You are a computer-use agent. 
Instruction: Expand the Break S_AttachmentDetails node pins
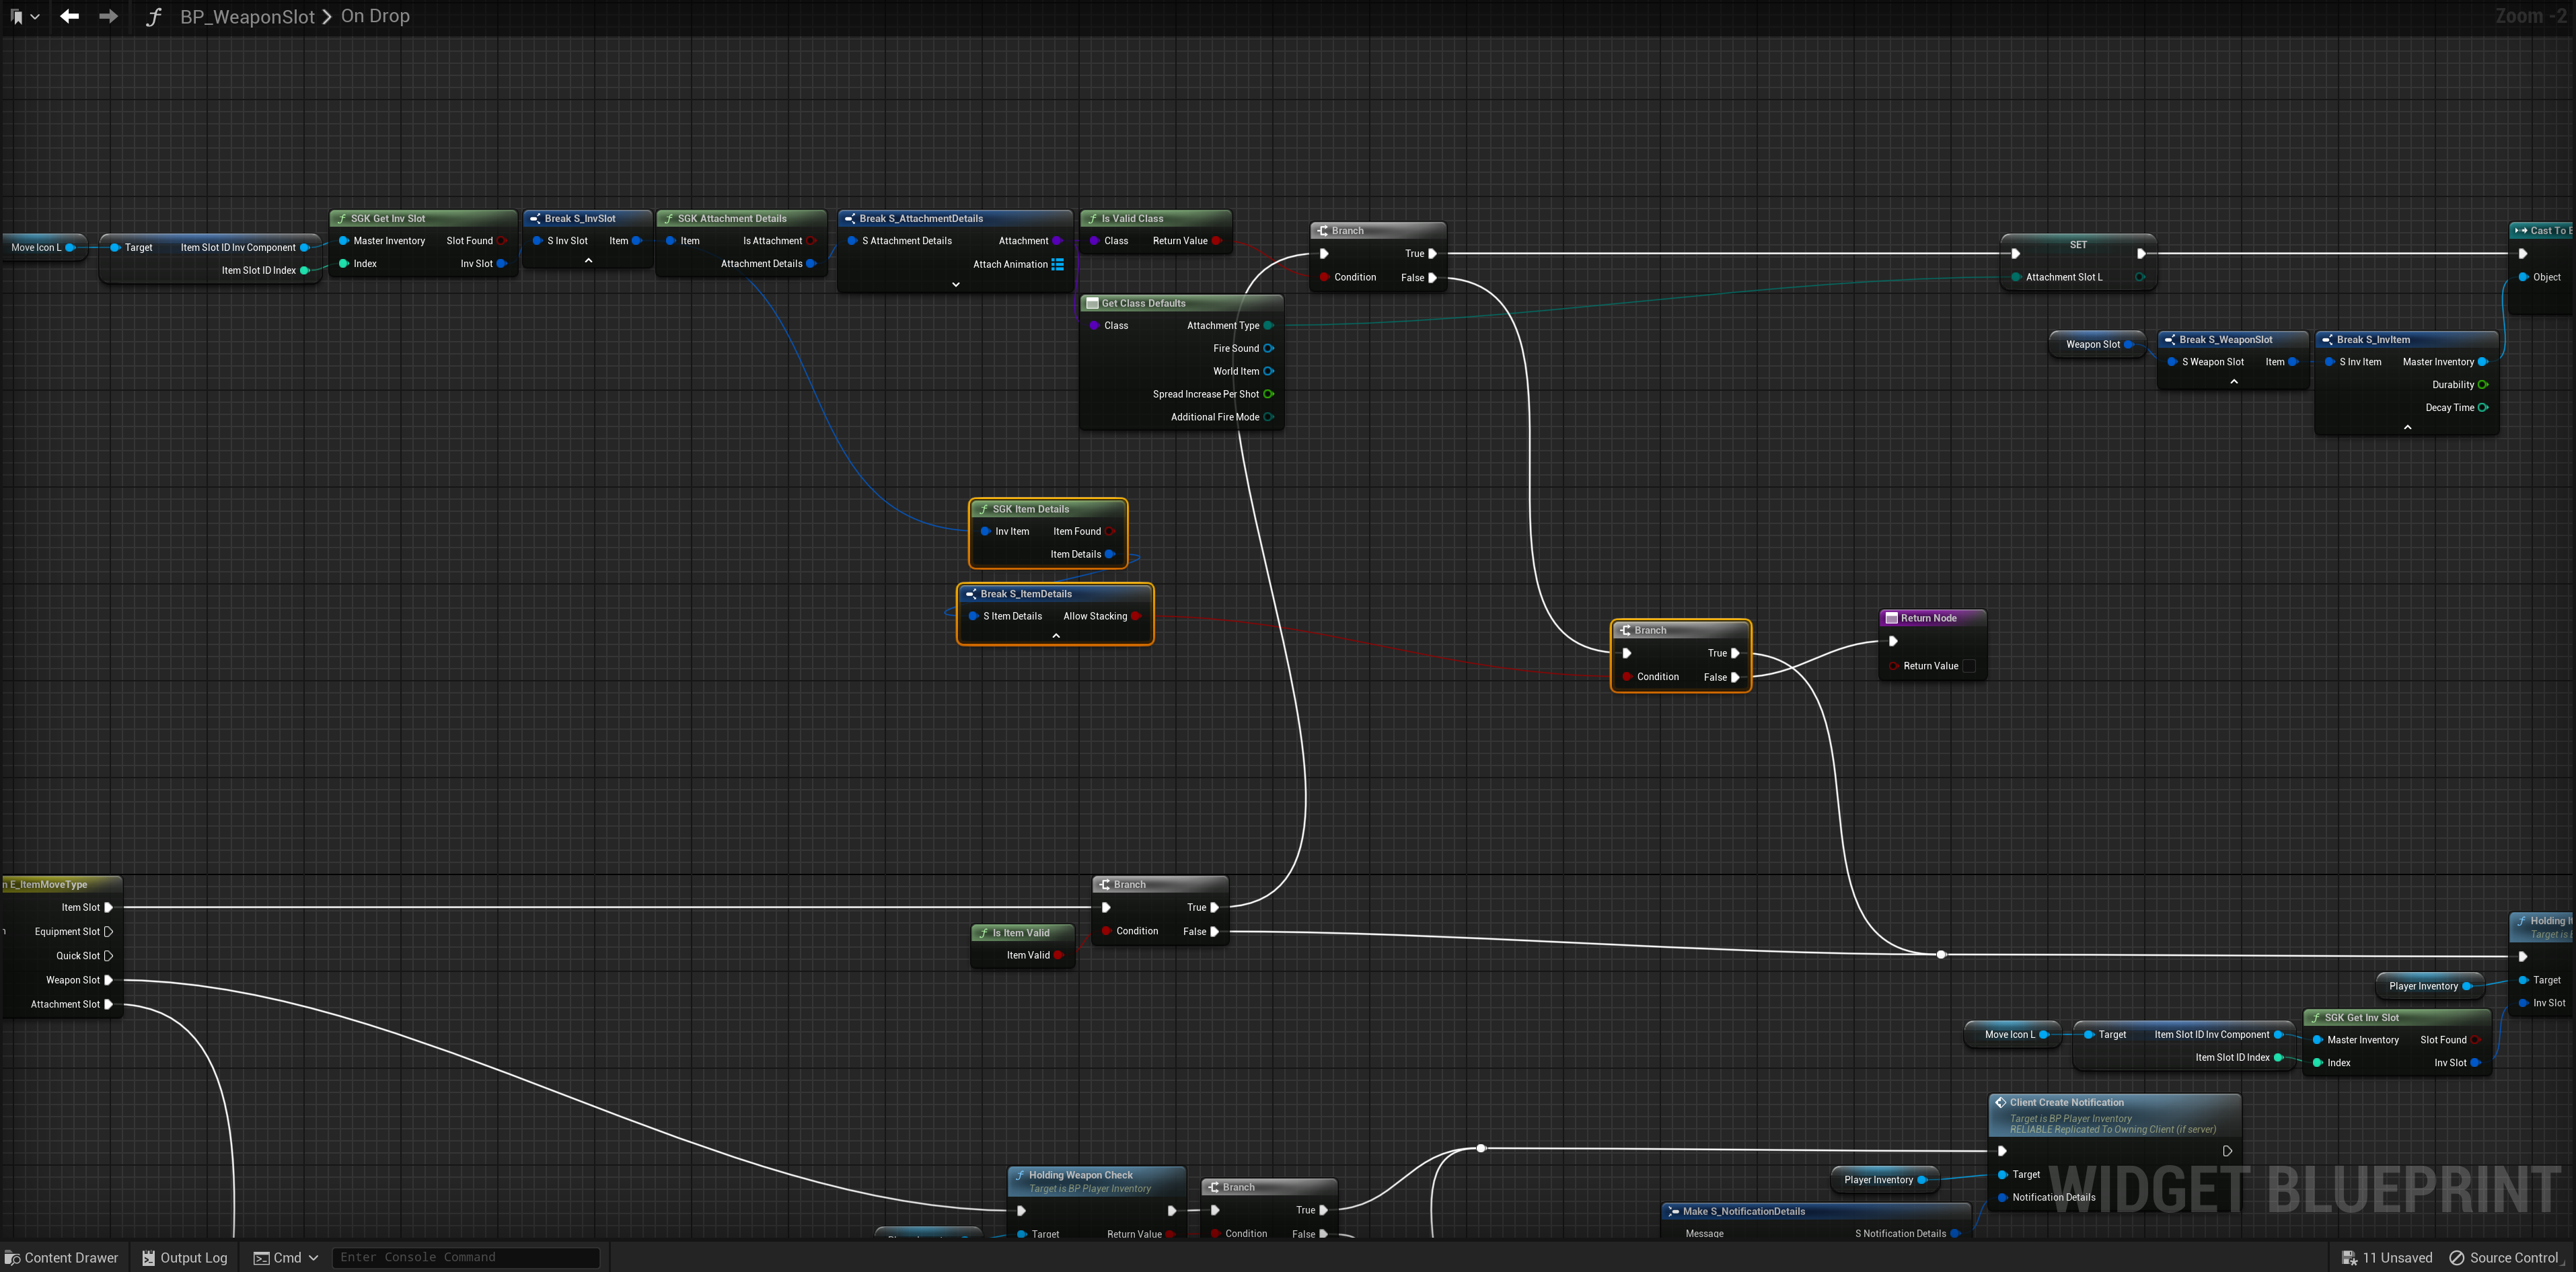pyautogui.click(x=955, y=284)
